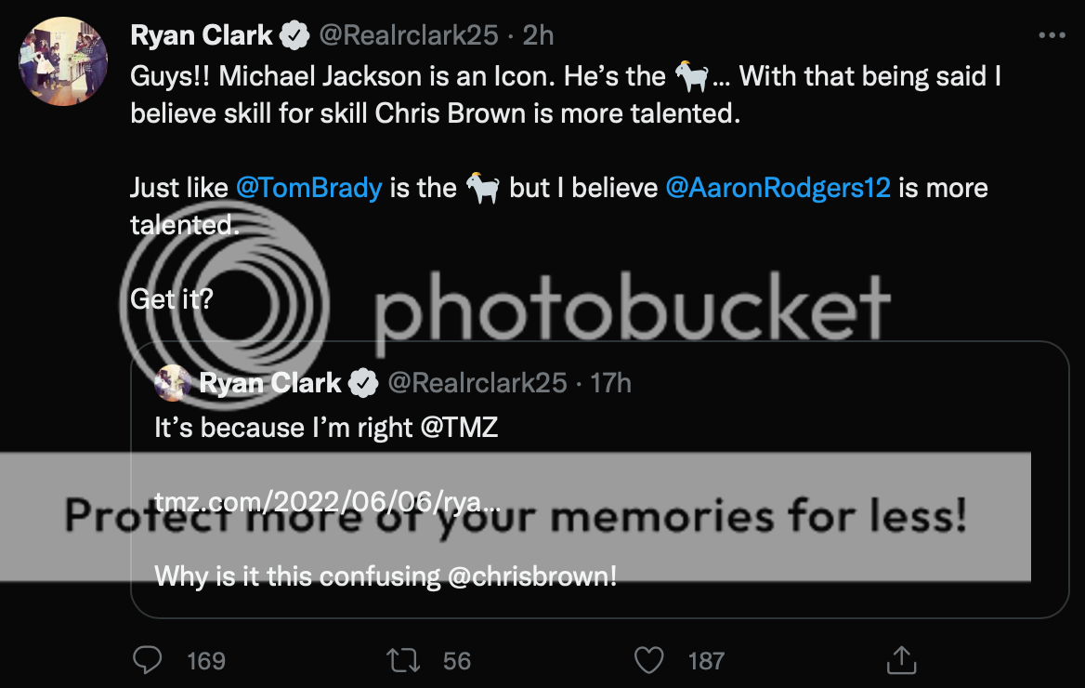Click the @chrisbrown mention in quoted tweet
Viewport: 1085px width, 688px height.
click(531, 576)
